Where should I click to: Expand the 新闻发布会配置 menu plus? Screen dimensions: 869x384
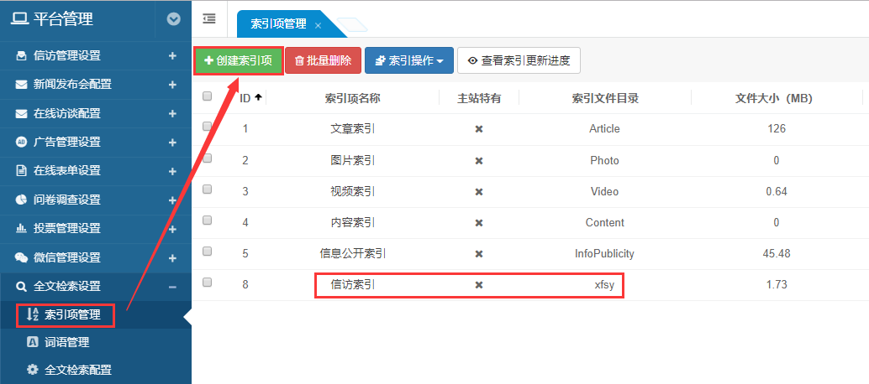click(x=172, y=85)
